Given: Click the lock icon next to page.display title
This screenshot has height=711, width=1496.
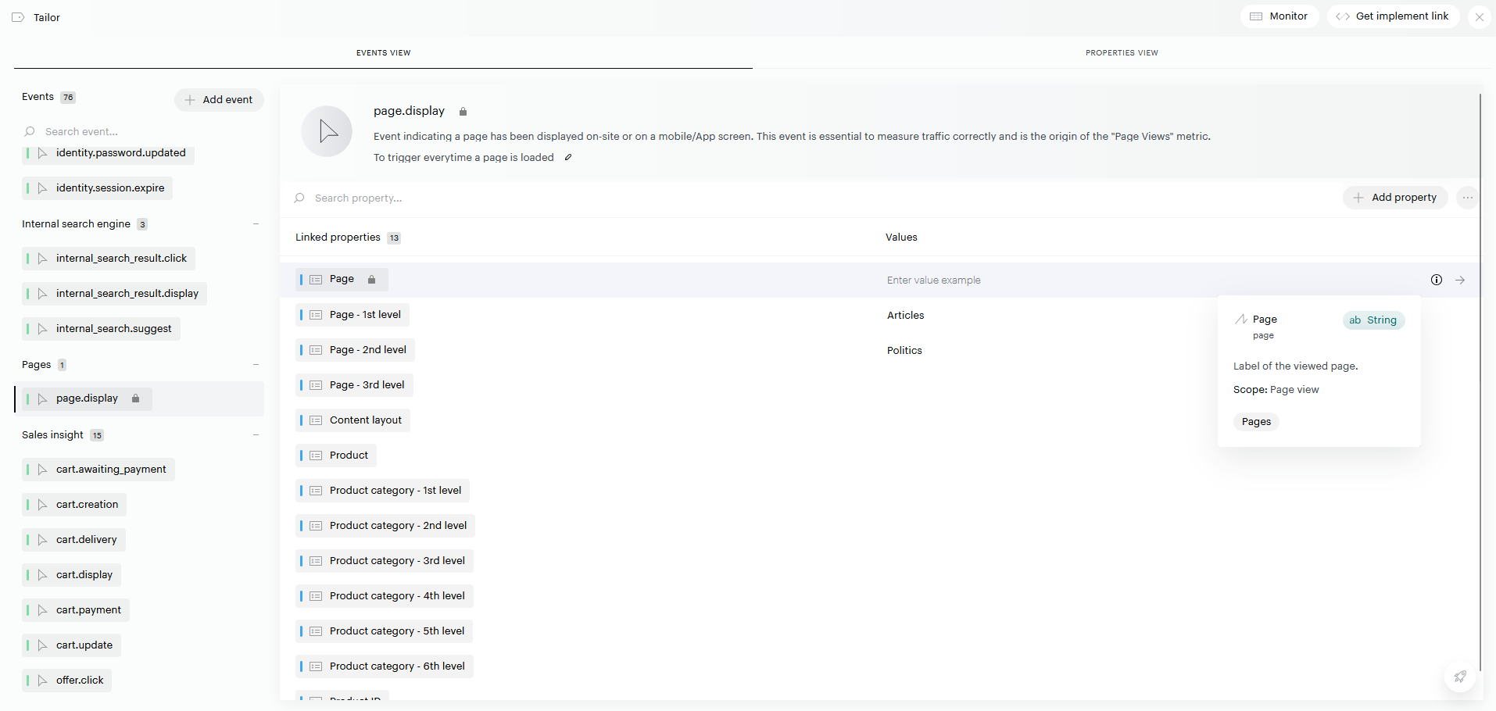Looking at the screenshot, I should click(x=463, y=112).
